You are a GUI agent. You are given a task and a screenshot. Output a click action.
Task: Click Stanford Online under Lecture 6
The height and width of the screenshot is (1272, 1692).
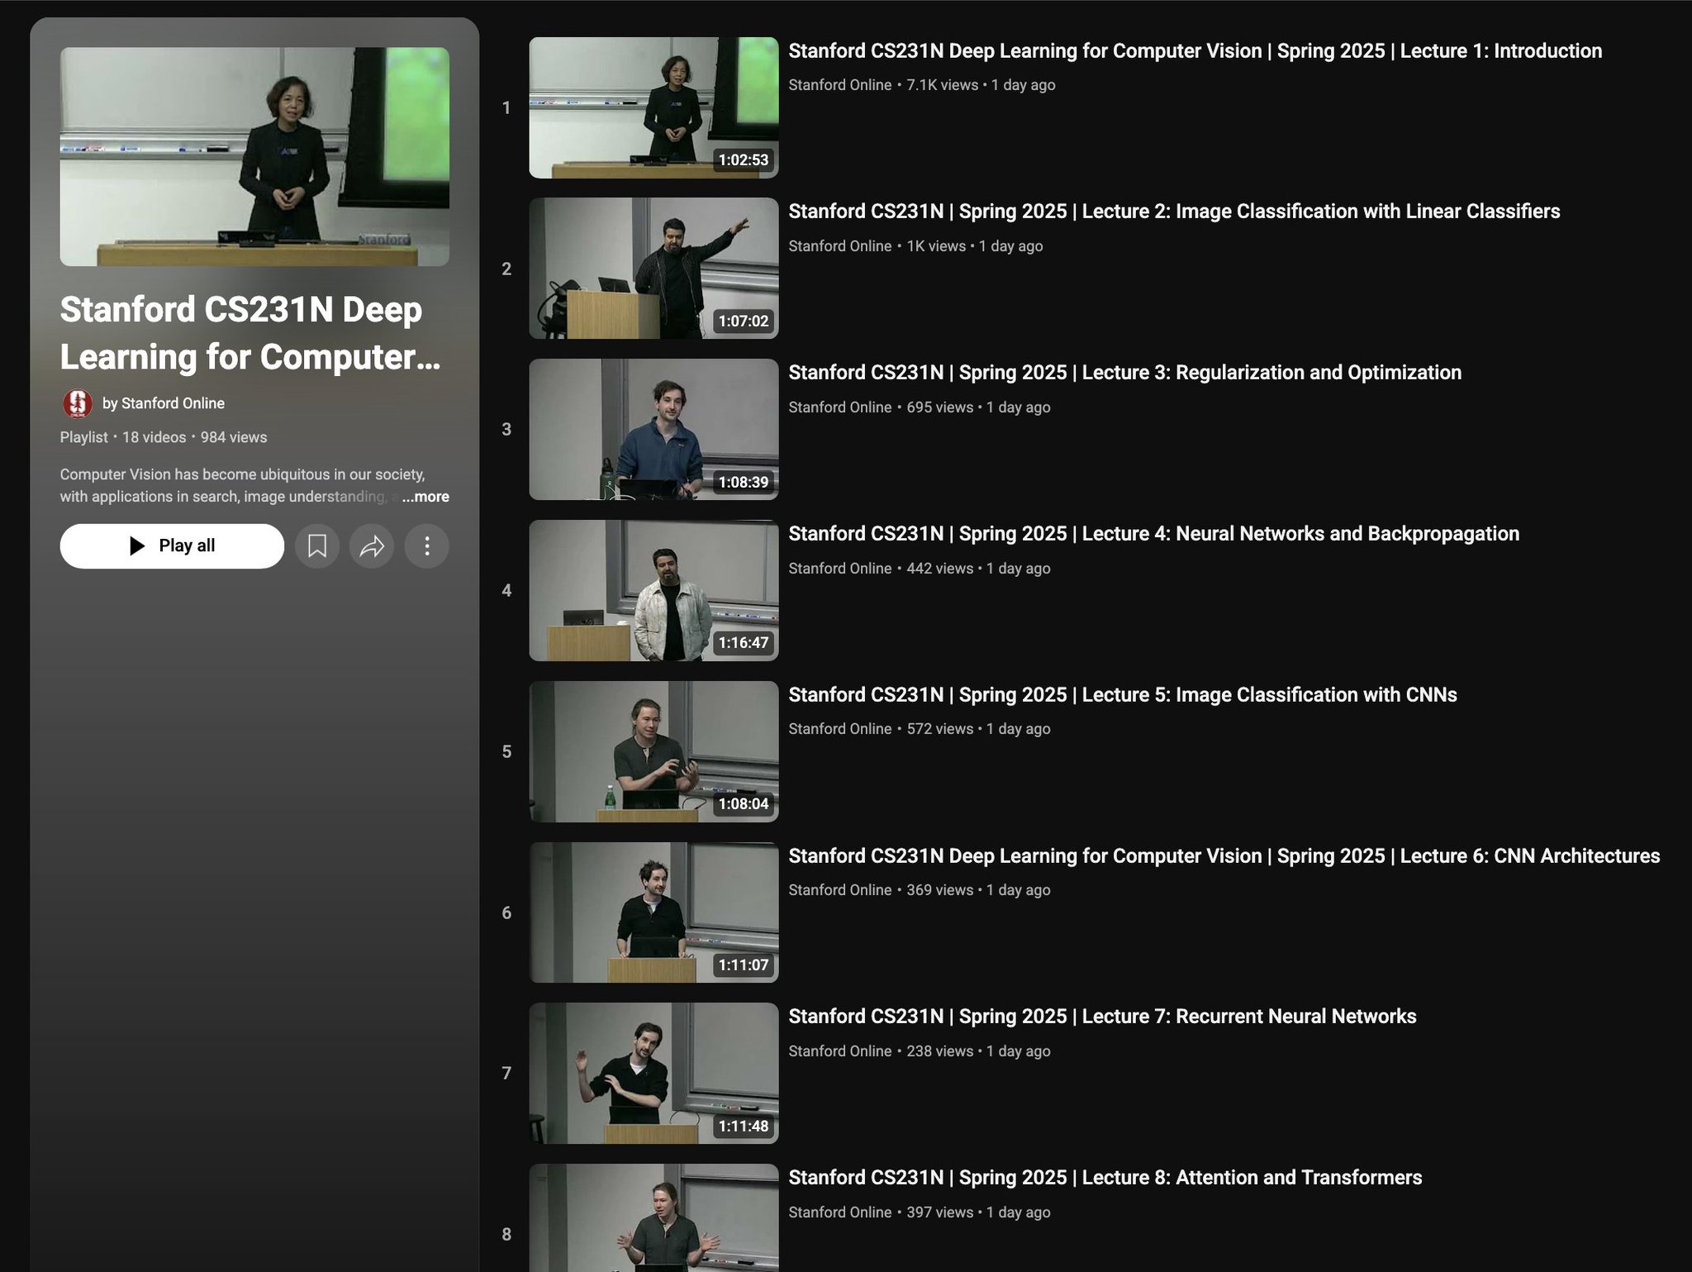point(839,890)
